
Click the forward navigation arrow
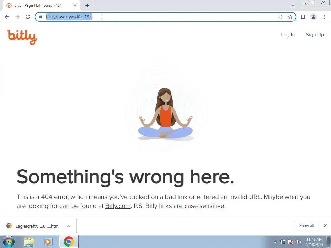pyautogui.click(x=17, y=17)
